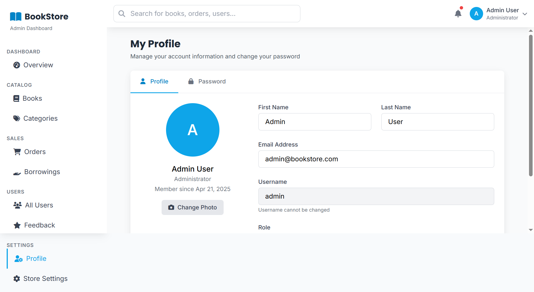Open Profile under Settings in the sidebar

pos(36,259)
